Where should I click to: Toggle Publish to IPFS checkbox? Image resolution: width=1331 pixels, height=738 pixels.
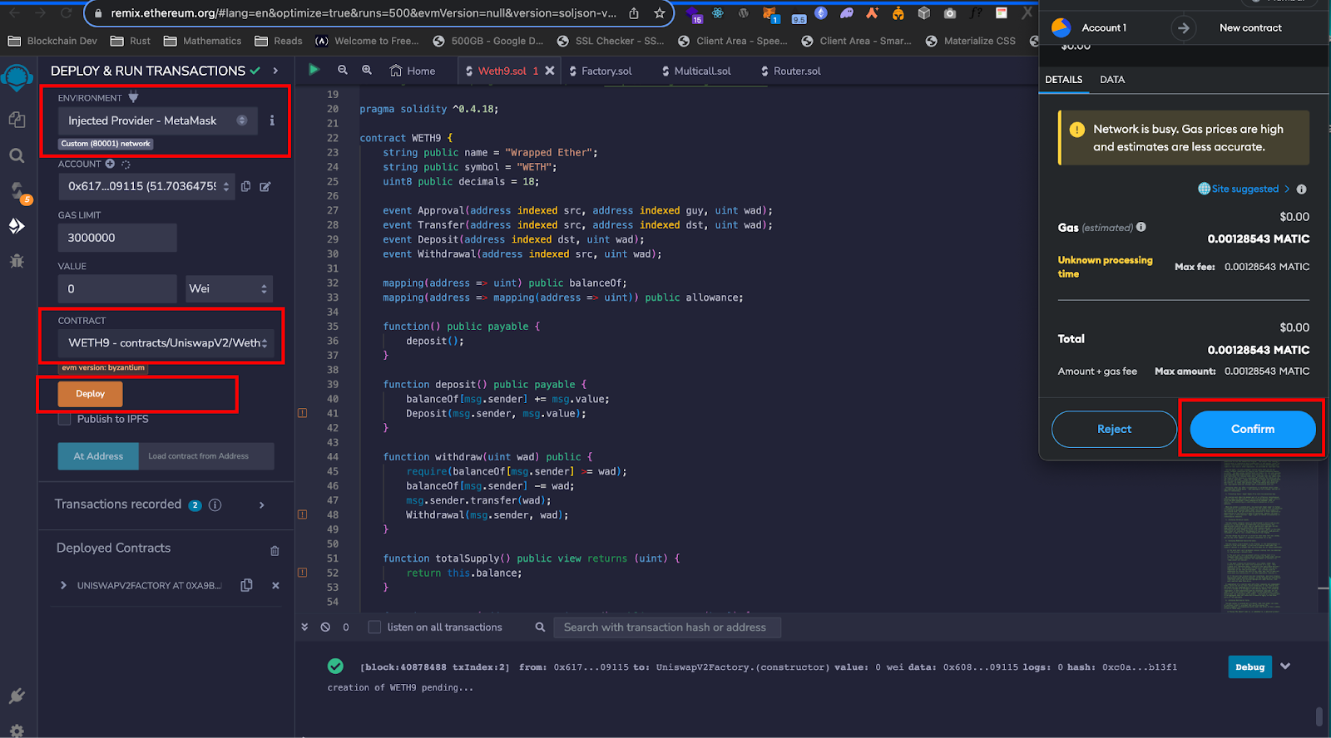[65, 419]
